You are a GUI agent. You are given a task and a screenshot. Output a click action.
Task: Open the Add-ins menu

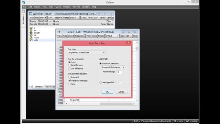pos(76,7)
